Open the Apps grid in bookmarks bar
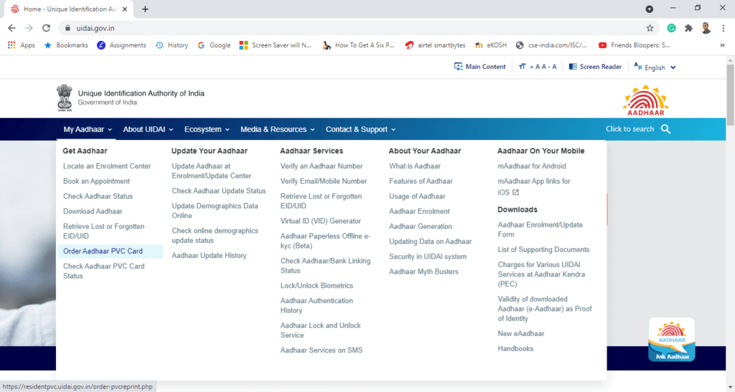The image size is (735, 392). 21,45
